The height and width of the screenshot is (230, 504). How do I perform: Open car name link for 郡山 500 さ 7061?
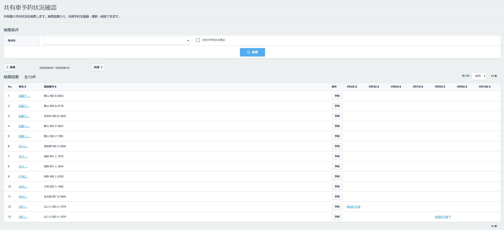pyautogui.click(x=24, y=136)
